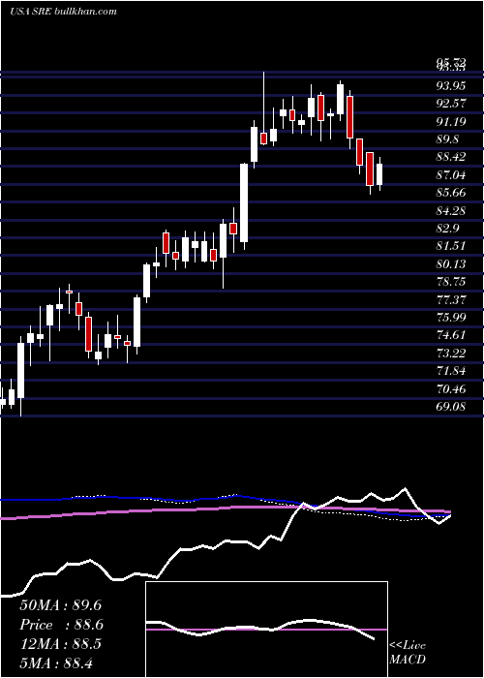Click the 82.9 price axis label
The width and height of the screenshot is (484, 678).
(447, 229)
